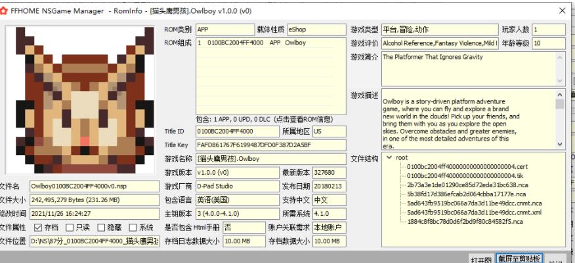Click the 玩家人数 field showing 1

tap(549, 29)
